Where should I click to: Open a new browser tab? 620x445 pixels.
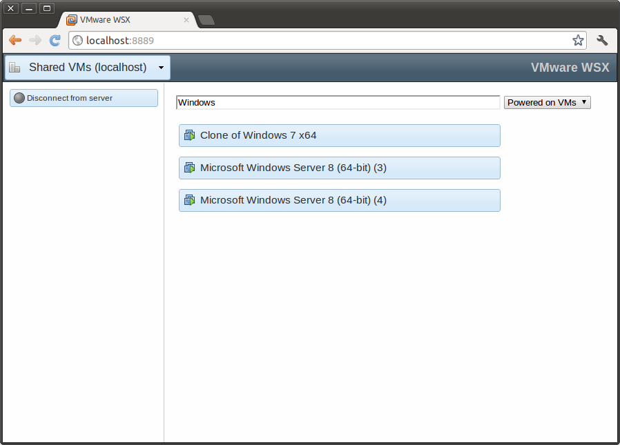(x=206, y=20)
